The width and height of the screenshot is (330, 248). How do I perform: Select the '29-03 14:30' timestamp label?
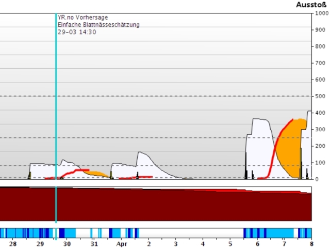tap(77, 32)
